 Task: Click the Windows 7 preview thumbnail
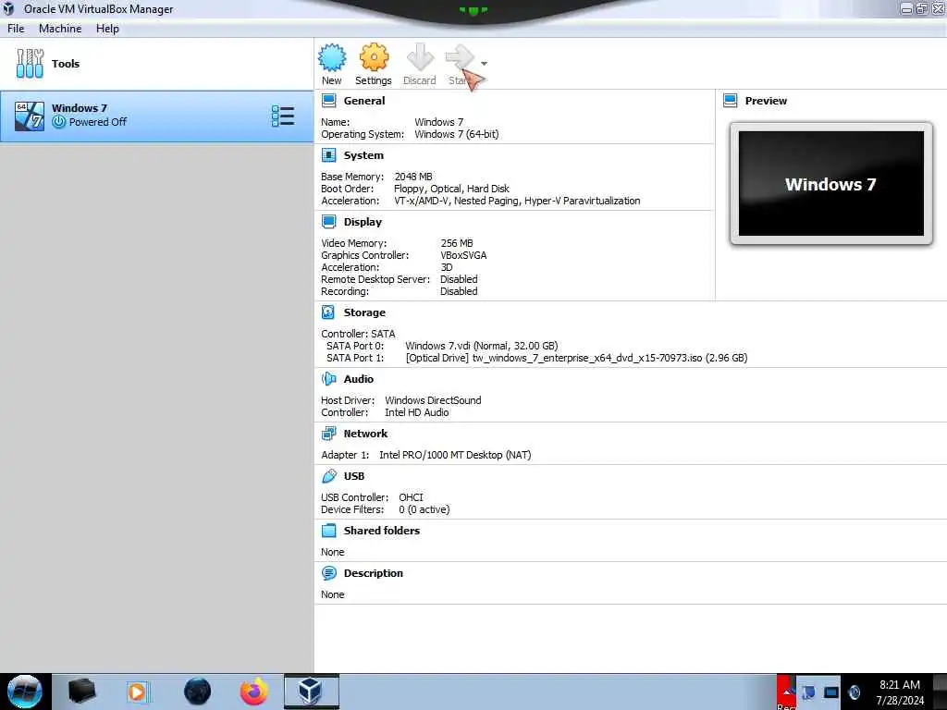[x=831, y=184]
